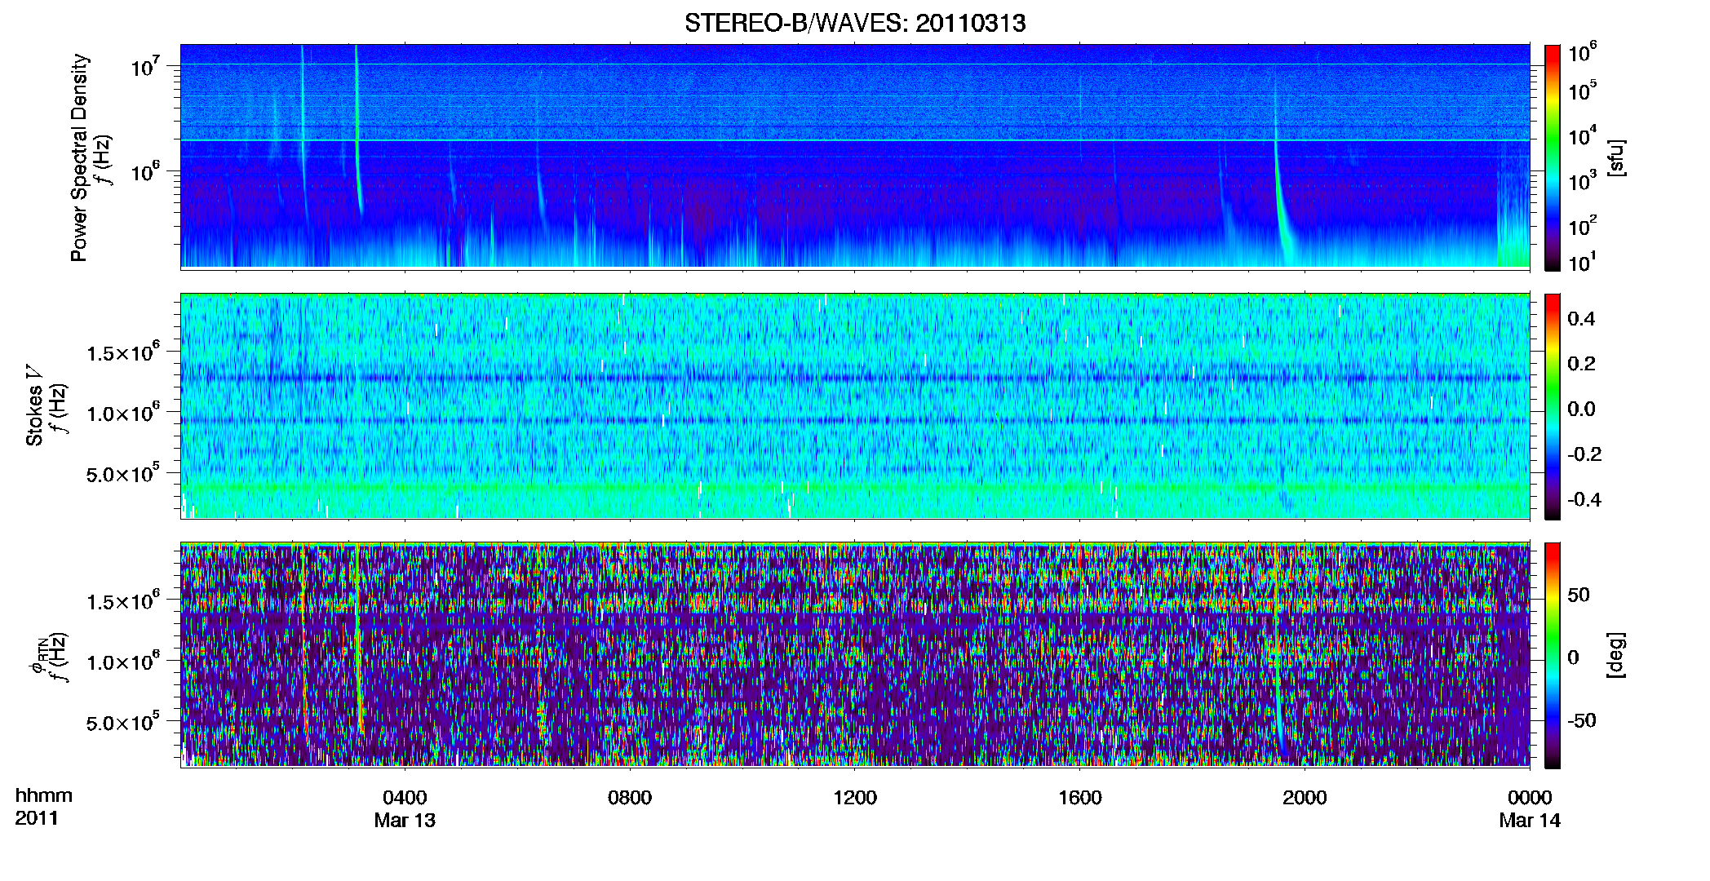Click the hhmm axis format label
This screenshot has width=1710, height=881.
point(44,795)
